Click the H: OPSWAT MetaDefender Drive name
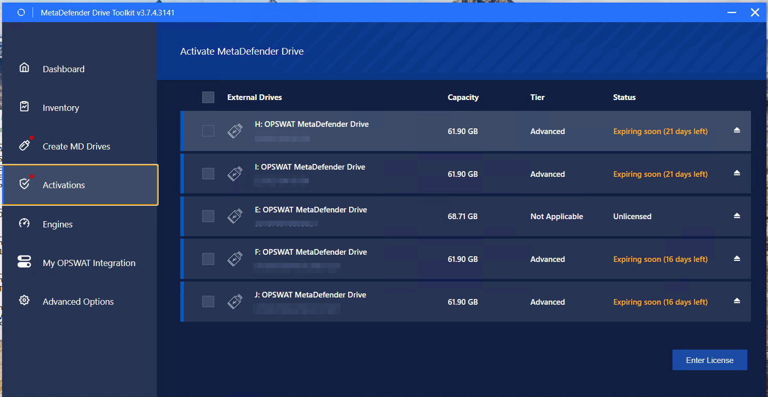Image resolution: width=768 pixels, height=397 pixels. (x=312, y=124)
